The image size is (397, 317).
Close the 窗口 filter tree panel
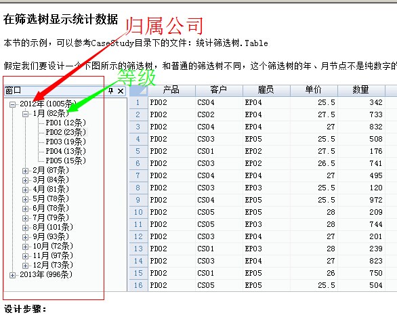pos(121,91)
